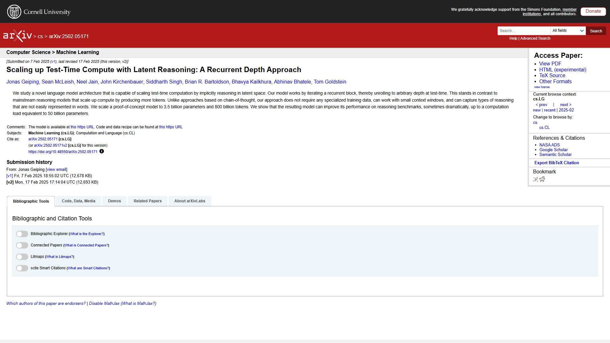Open the View PDF link
The height and width of the screenshot is (343, 610).
550,64
